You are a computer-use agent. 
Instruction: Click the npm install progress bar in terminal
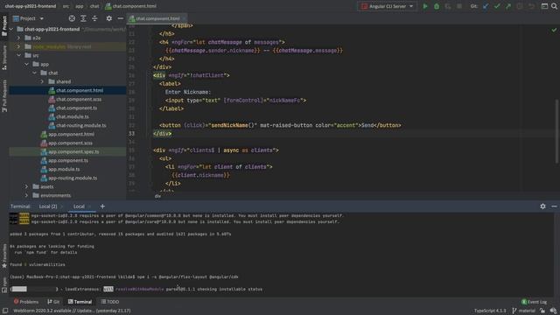coord(34,289)
